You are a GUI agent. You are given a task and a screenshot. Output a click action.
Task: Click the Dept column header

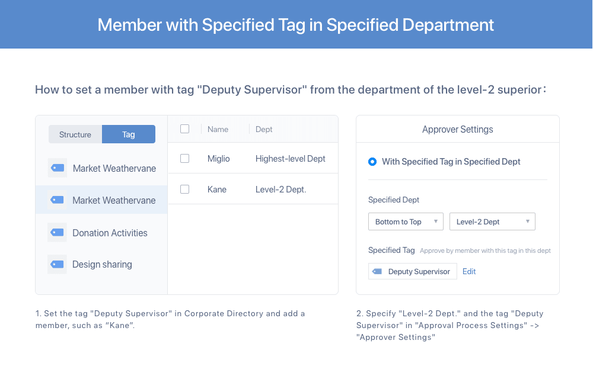(x=264, y=129)
